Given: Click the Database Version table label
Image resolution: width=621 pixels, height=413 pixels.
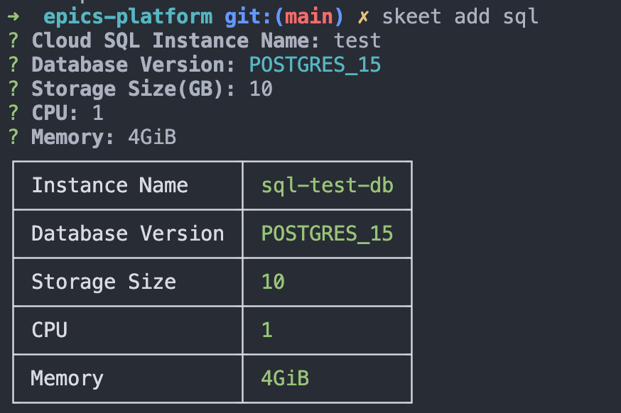Looking at the screenshot, I should pyautogui.click(x=128, y=233).
